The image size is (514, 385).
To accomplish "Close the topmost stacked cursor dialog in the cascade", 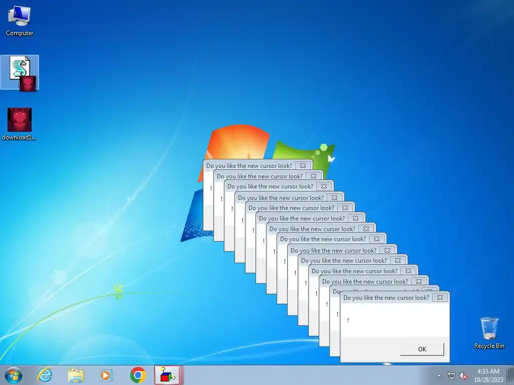I will (303, 165).
